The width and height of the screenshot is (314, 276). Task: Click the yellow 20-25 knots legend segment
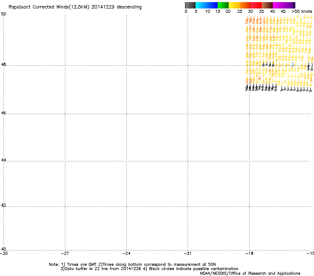(234, 5)
